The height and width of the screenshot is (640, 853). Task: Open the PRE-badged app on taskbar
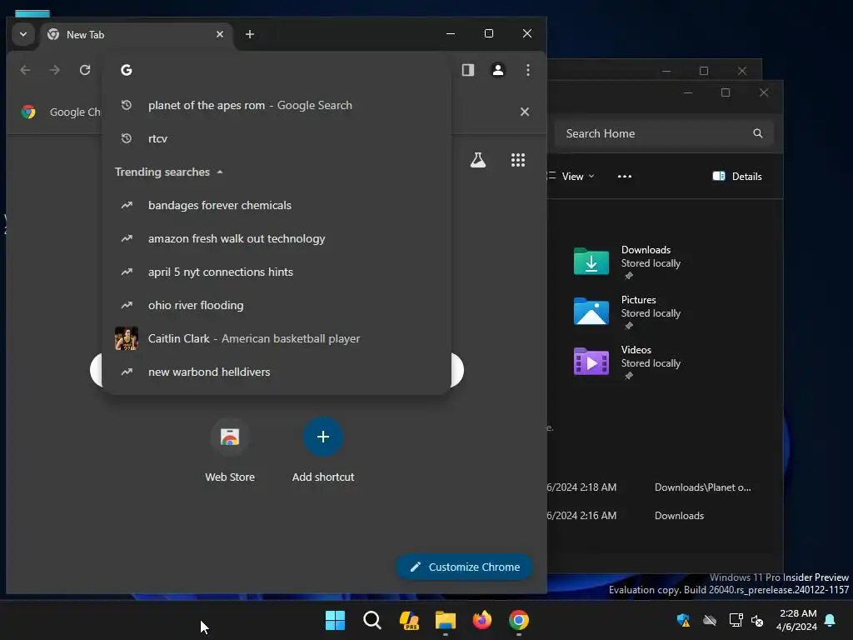click(x=409, y=620)
